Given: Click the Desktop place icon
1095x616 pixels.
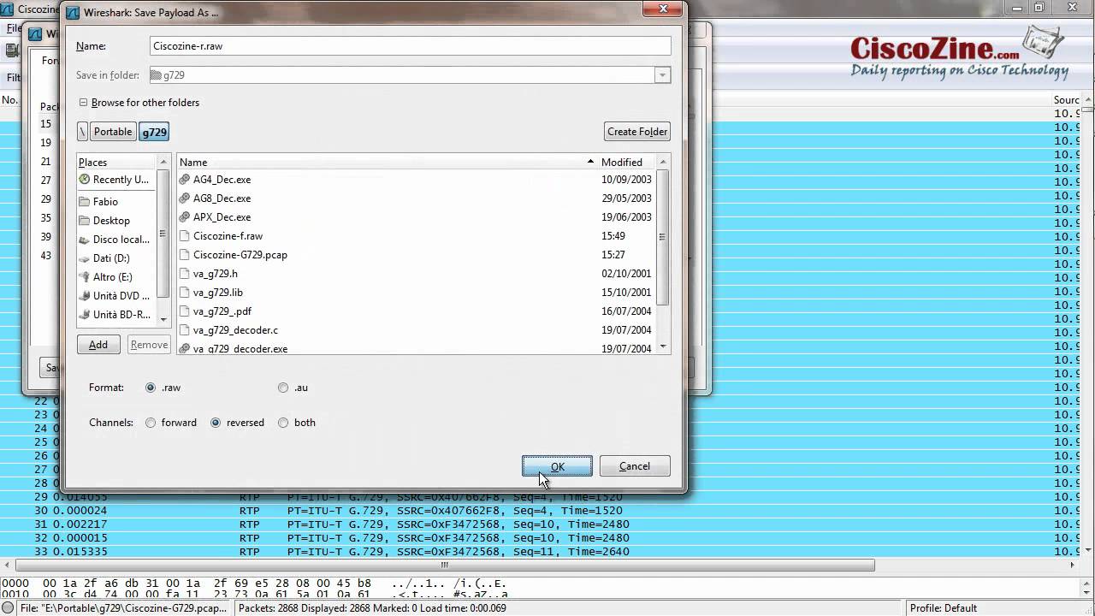Looking at the screenshot, I should pos(84,221).
